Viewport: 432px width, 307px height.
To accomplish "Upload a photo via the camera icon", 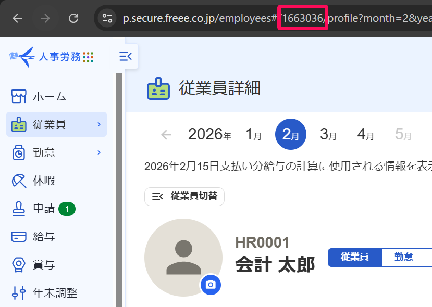I will pyautogui.click(x=211, y=285).
